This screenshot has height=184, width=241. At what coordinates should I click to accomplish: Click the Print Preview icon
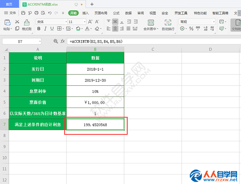tap(43, 13)
